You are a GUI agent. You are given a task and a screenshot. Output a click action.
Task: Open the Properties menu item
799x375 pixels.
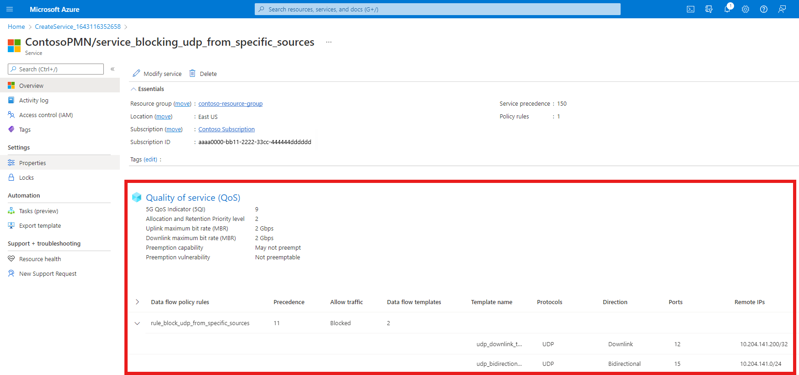tap(60, 163)
